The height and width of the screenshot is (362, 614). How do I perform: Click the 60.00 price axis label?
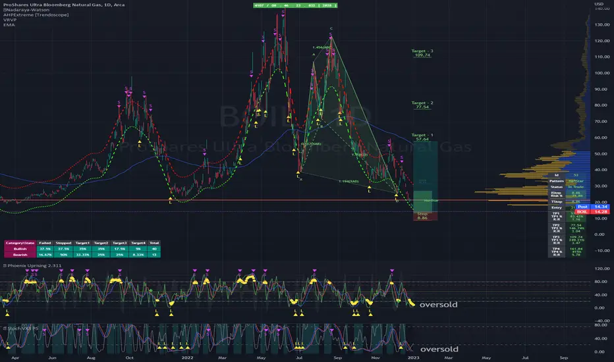click(602, 138)
